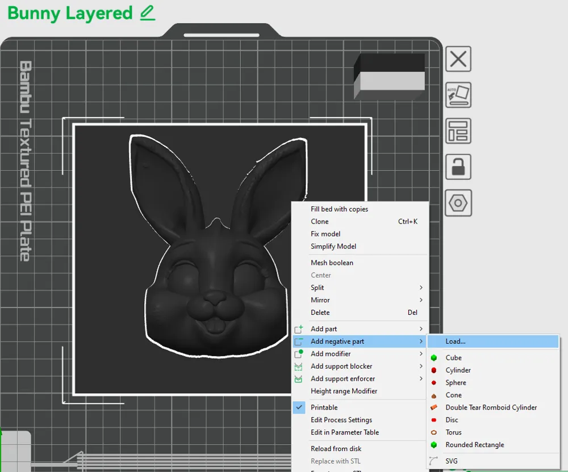Click the plate close X icon
568x472 pixels.
(458, 58)
